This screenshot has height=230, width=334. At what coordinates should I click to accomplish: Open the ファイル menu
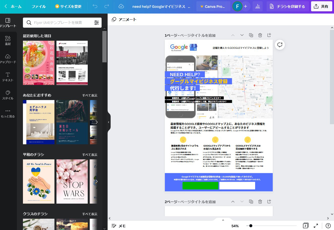[39, 7]
